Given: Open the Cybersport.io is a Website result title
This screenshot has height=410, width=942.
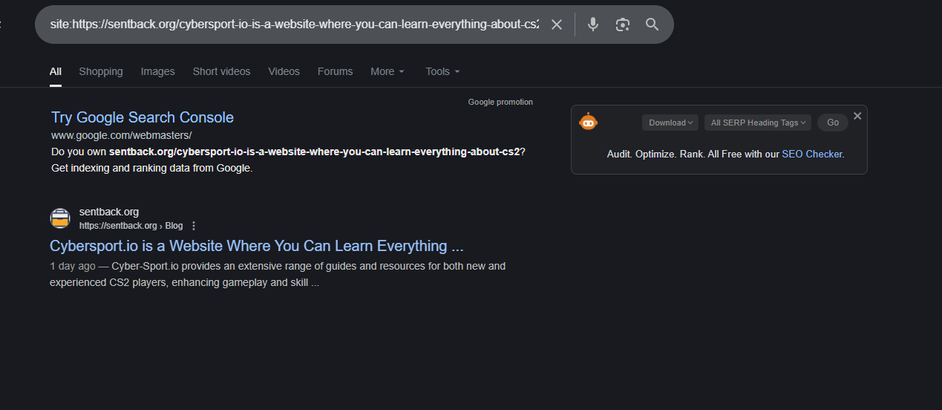Looking at the screenshot, I should (257, 246).
